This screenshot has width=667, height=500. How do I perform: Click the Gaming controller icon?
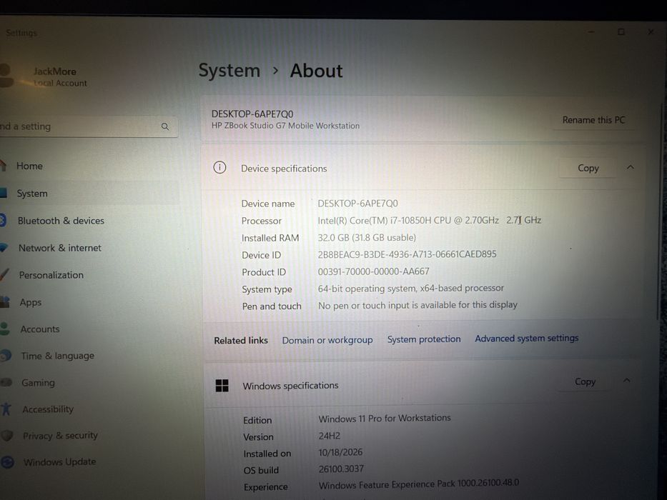[6, 382]
